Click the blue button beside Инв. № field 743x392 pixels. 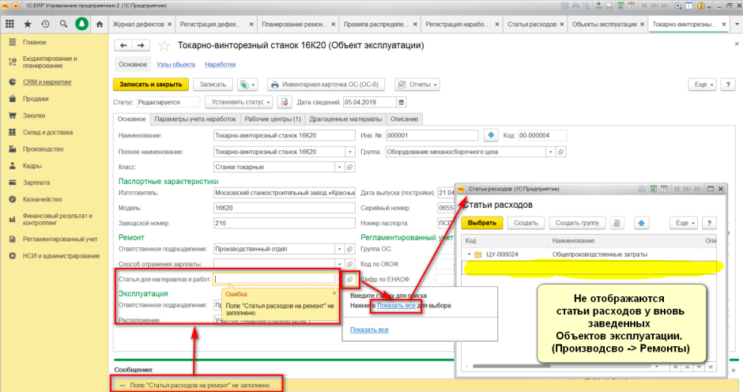tap(491, 135)
